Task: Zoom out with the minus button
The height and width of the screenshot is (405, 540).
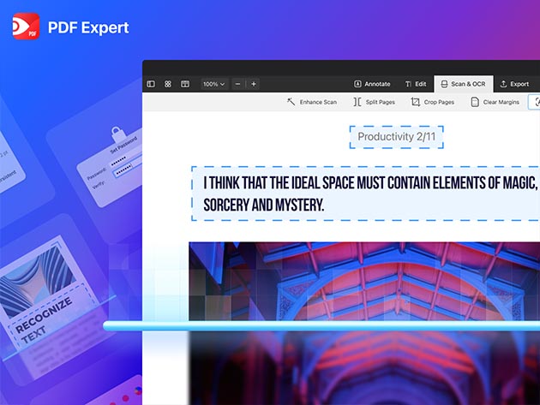Action: click(x=237, y=84)
